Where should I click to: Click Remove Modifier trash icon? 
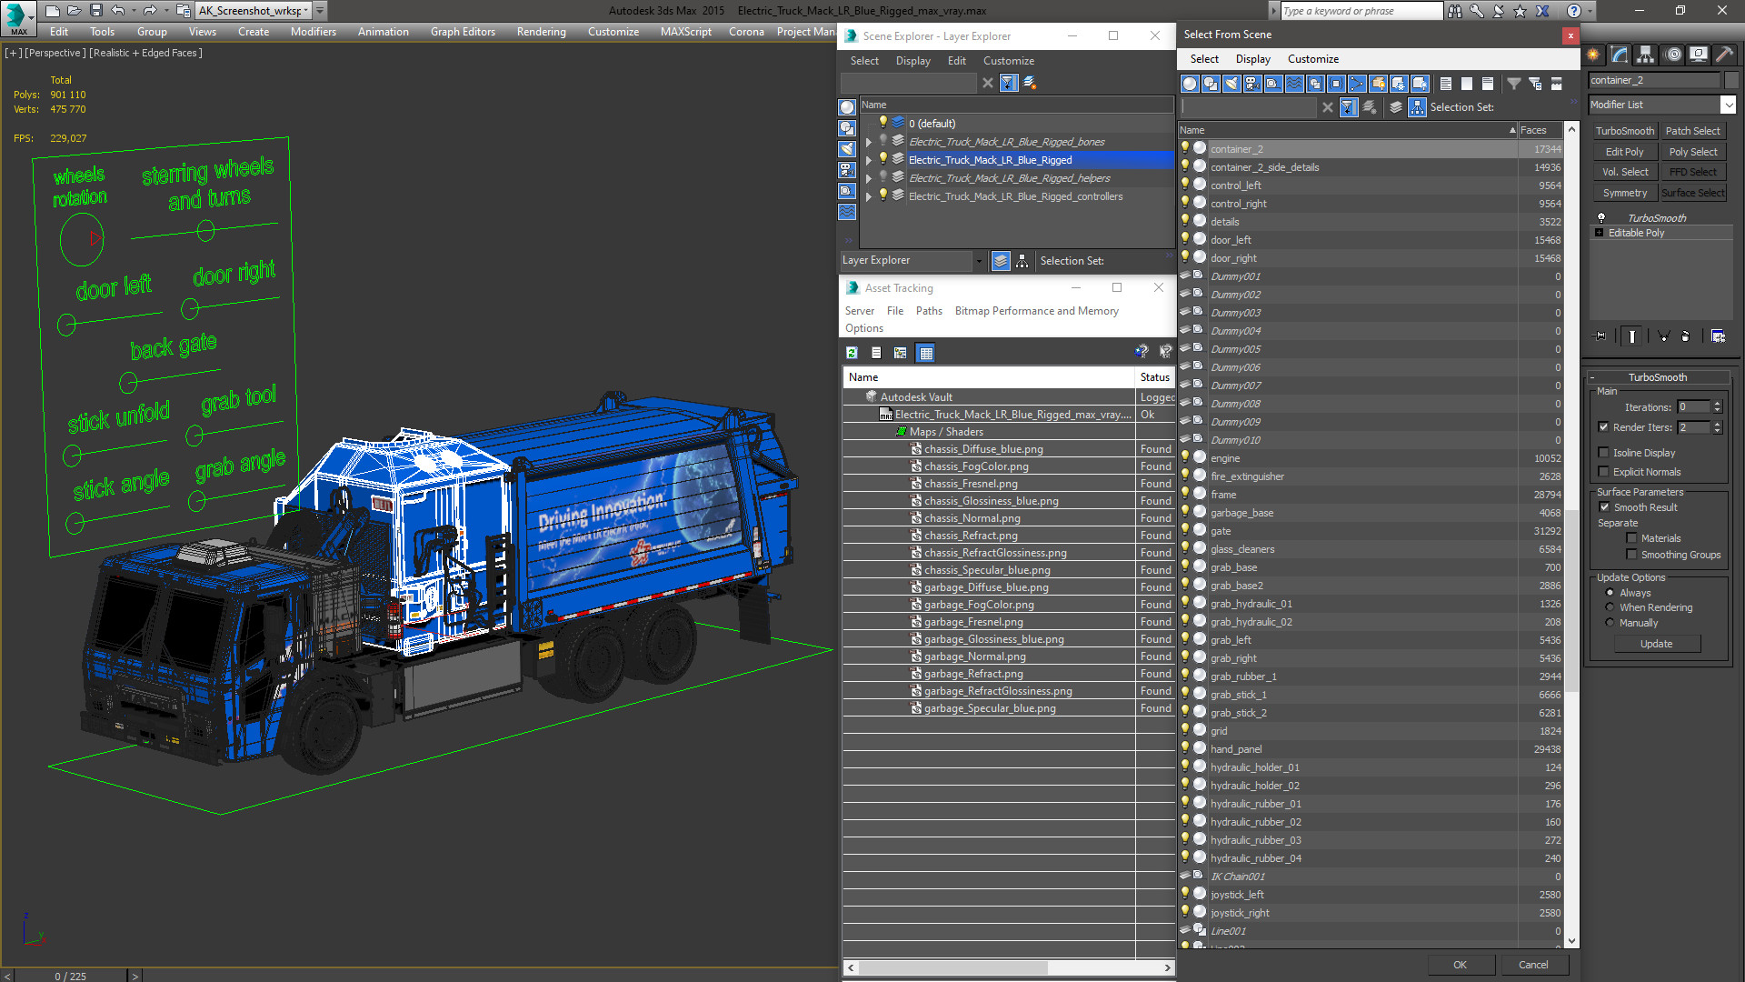[1686, 336]
